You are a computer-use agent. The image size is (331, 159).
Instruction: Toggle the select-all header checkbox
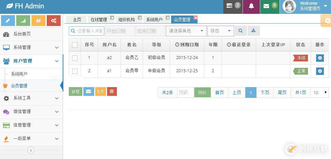click(75, 45)
